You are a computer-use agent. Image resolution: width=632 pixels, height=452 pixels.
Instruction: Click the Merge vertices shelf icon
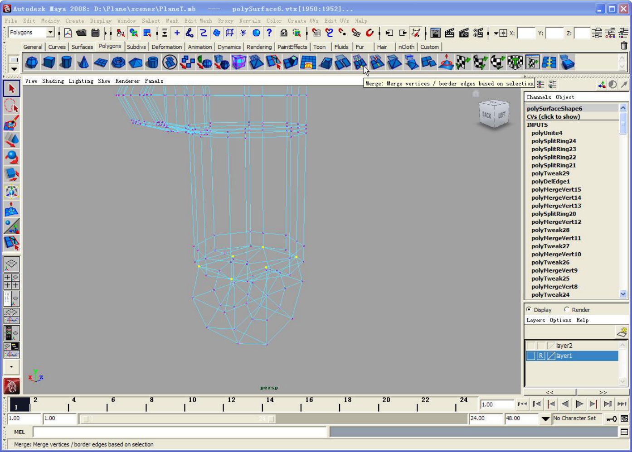coord(360,63)
